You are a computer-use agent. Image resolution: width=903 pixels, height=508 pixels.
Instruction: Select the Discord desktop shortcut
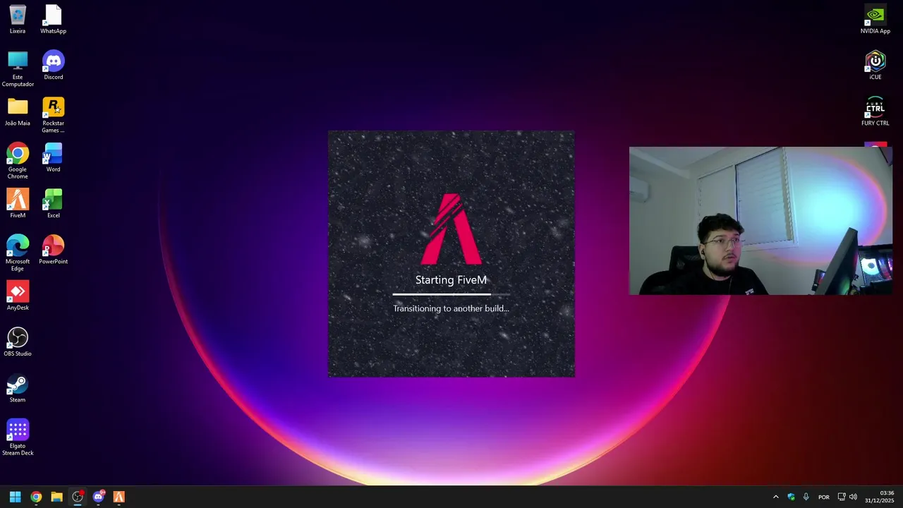click(53, 66)
